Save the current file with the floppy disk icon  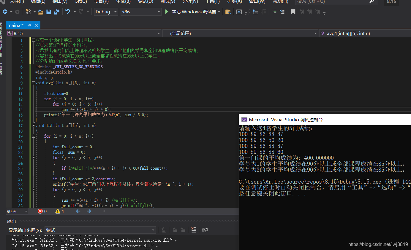[x=49, y=12]
